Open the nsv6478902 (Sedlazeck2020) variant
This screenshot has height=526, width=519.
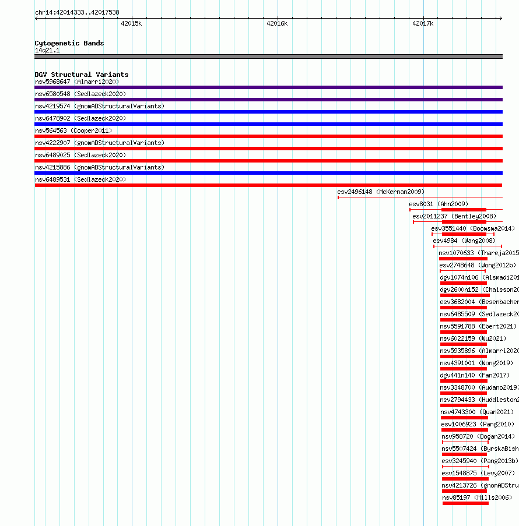[x=80, y=118]
